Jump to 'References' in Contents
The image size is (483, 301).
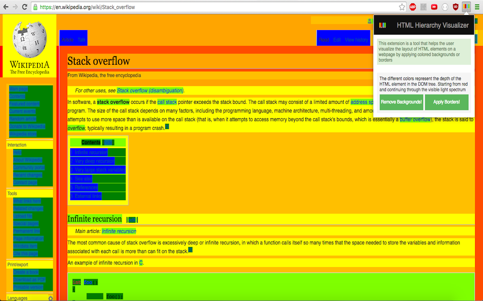(x=84, y=187)
